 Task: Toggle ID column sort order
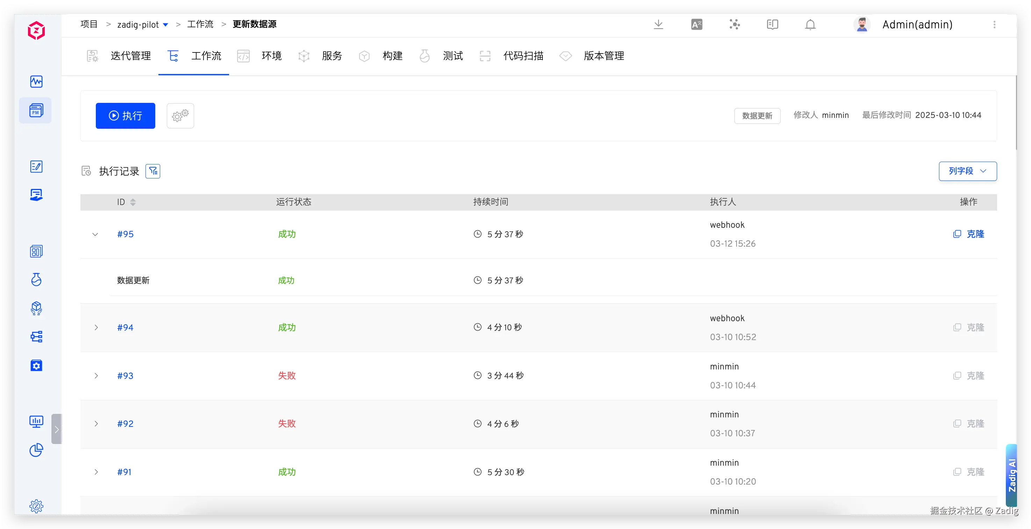pos(133,202)
